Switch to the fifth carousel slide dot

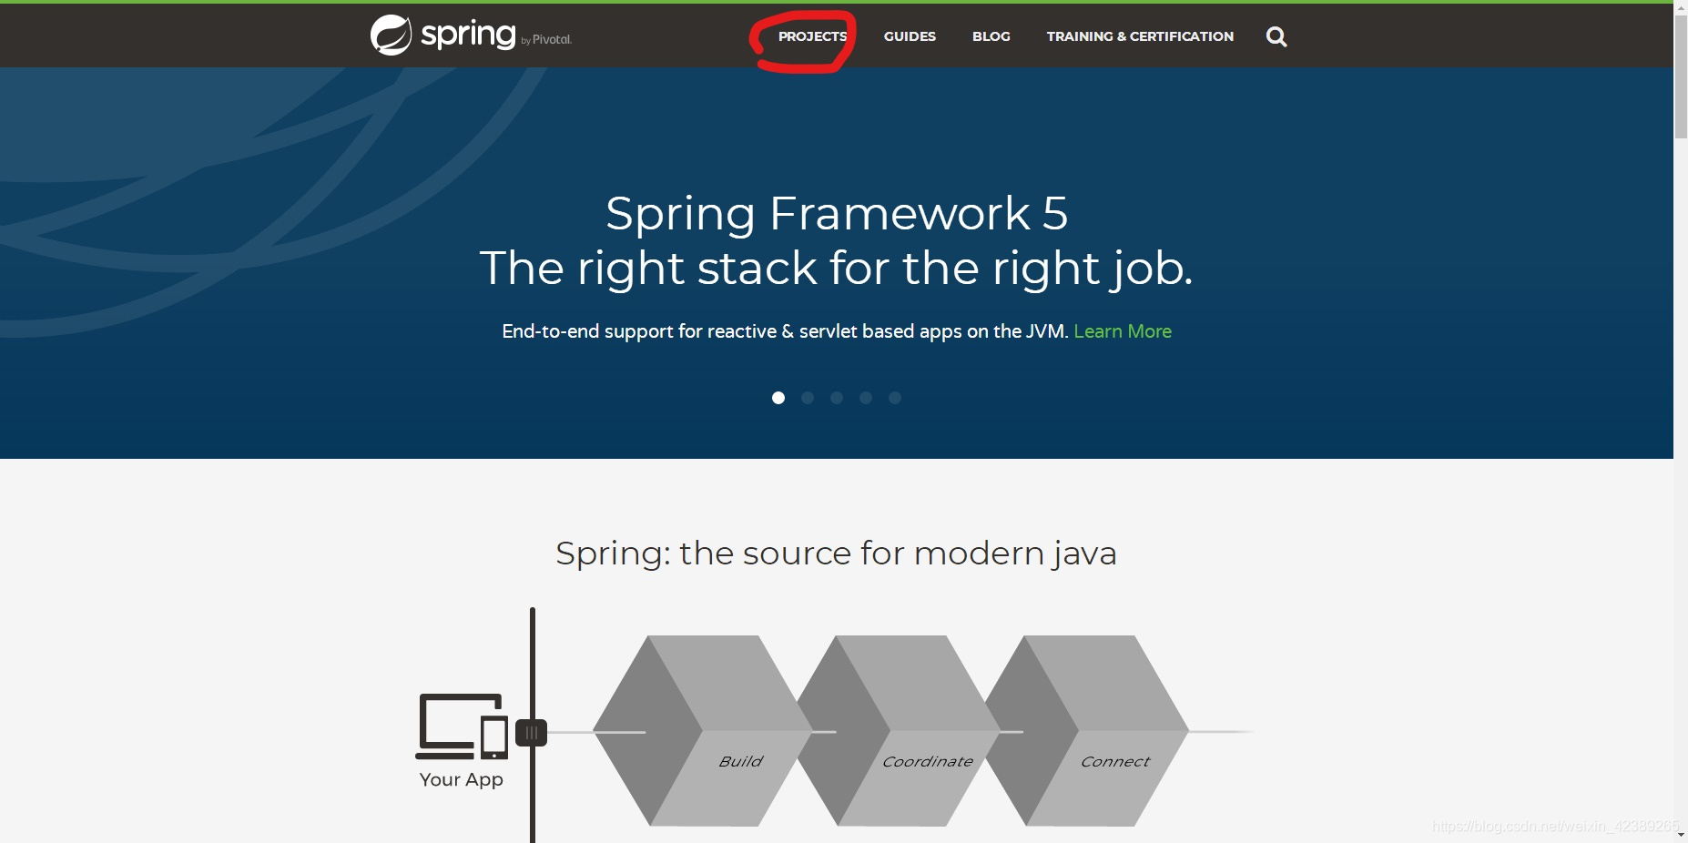point(895,398)
